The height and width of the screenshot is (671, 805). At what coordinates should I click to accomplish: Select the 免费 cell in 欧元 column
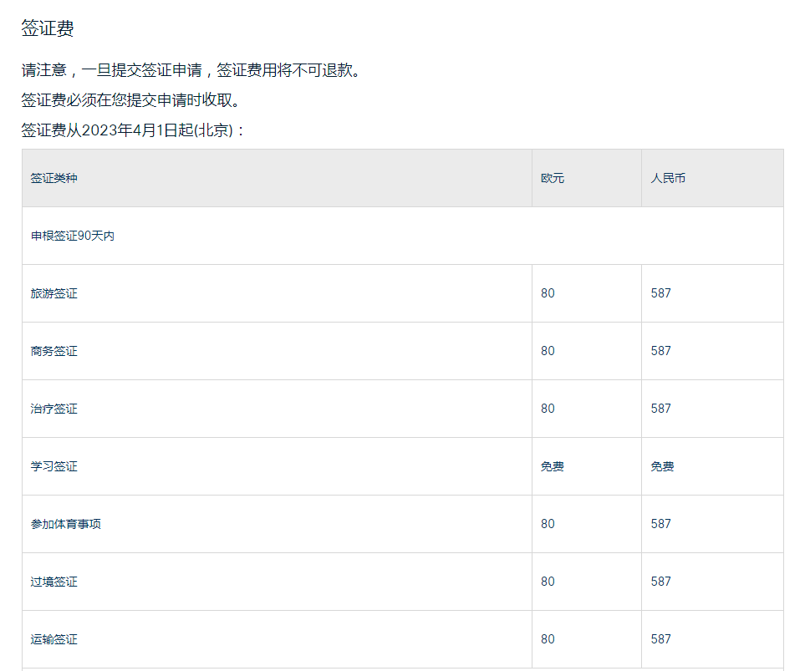click(x=553, y=466)
